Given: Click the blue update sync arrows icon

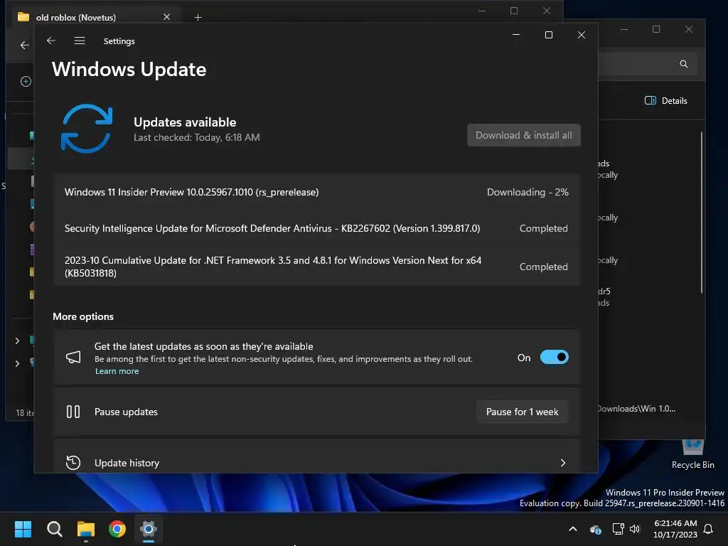Looking at the screenshot, I should [87, 129].
